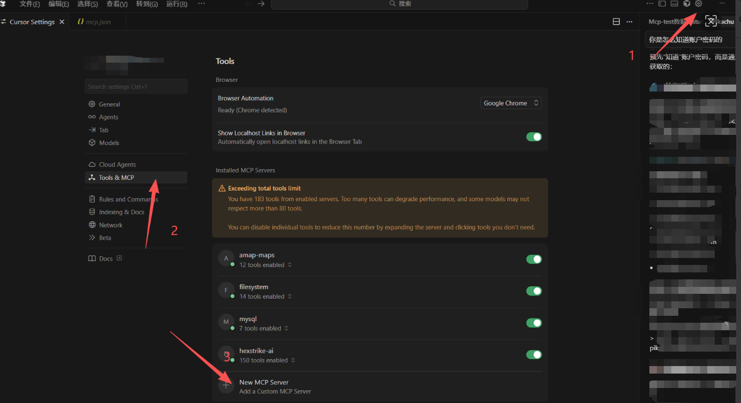Expand hexstrike-ai 150 tools enabled

tap(267, 360)
